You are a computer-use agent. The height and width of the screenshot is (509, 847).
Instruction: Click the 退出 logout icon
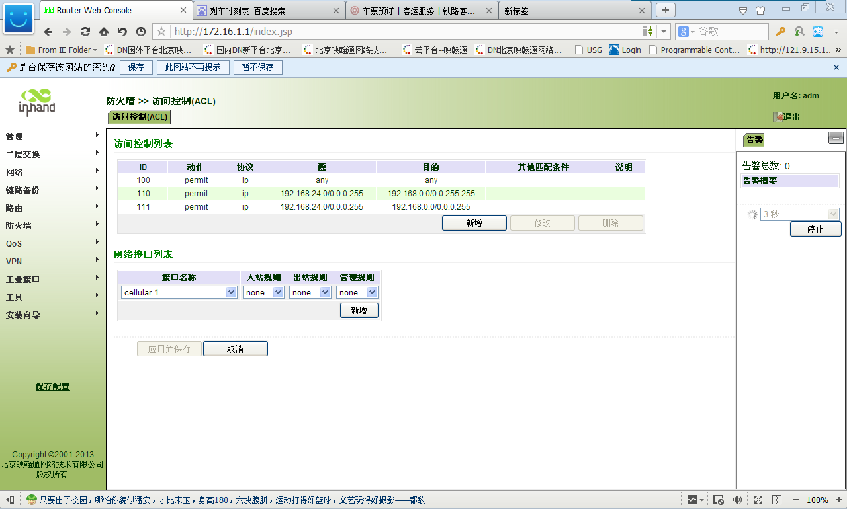[778, 116]
